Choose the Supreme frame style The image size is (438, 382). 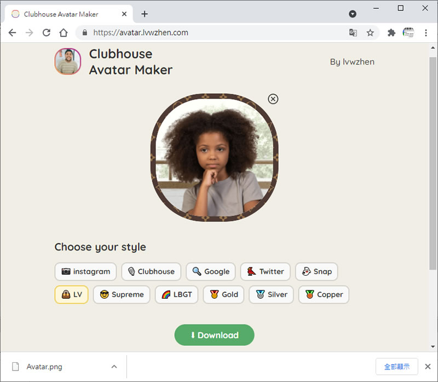point(122,294)
